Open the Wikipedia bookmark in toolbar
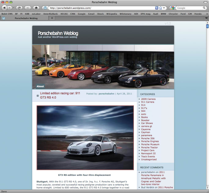 coord(111,14)
